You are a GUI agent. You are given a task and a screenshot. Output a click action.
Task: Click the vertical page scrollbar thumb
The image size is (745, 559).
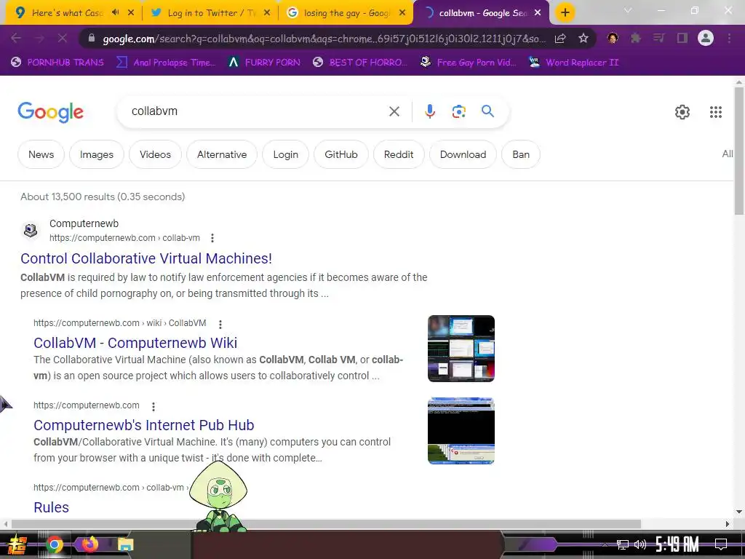(739, 150)
